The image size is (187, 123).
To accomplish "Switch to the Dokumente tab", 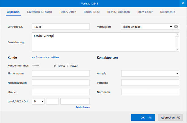I will pyautogui.click(x=167, y=12).
